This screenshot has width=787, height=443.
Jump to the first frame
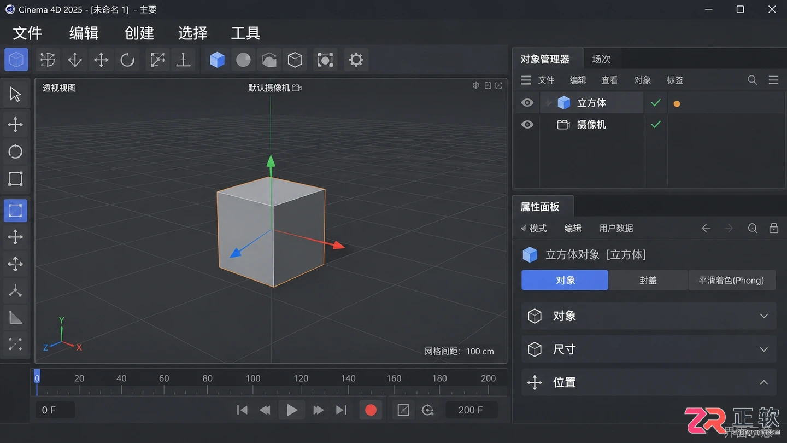pos(242,410)
